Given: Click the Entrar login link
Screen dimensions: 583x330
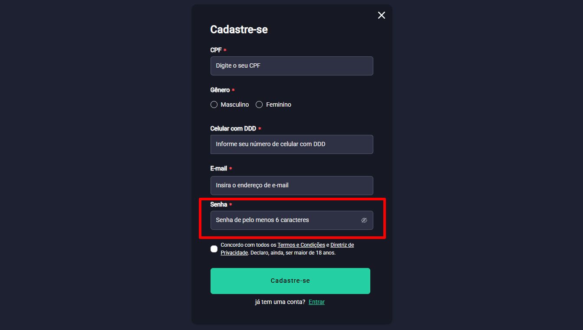Looking at the screenshot, I should coord(316,302).
